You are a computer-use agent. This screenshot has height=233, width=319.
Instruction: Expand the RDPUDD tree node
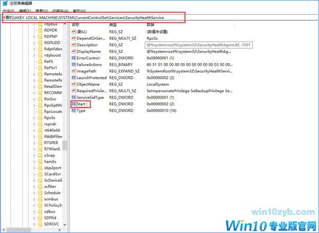click(34, 43)
